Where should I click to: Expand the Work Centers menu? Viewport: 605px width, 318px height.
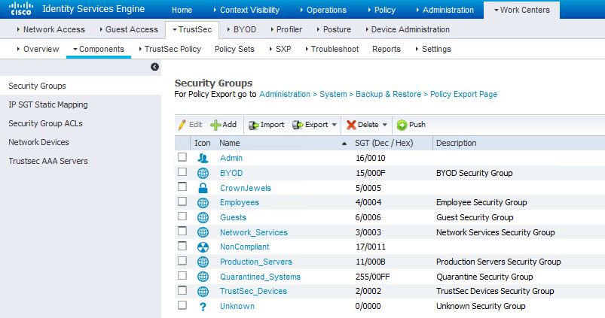(x=522, y=10)
